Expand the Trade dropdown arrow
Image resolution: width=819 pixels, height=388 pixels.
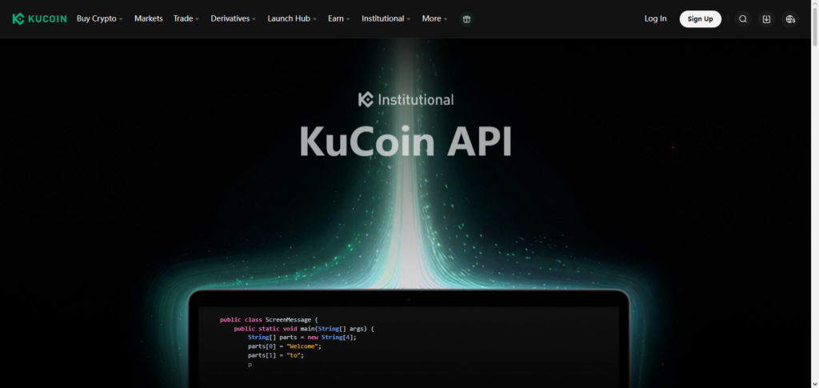198,19
